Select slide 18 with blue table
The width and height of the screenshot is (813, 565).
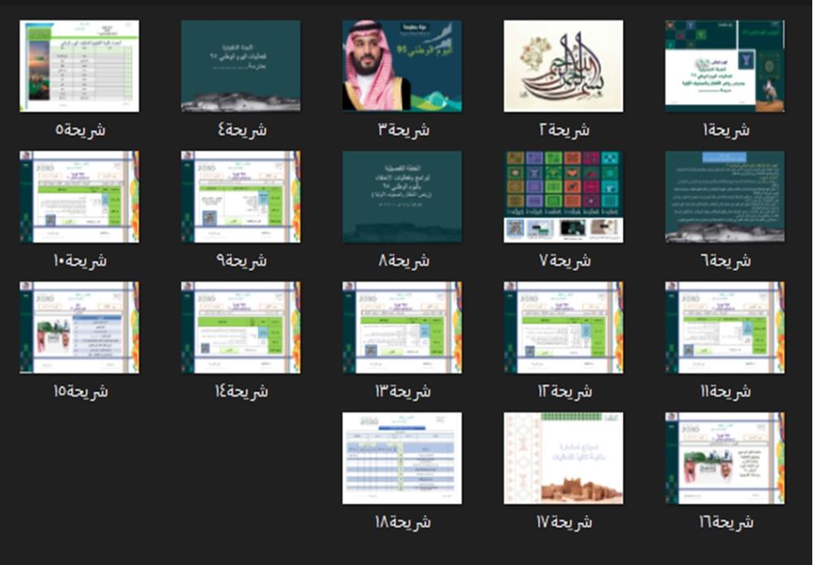coord(402,459)
